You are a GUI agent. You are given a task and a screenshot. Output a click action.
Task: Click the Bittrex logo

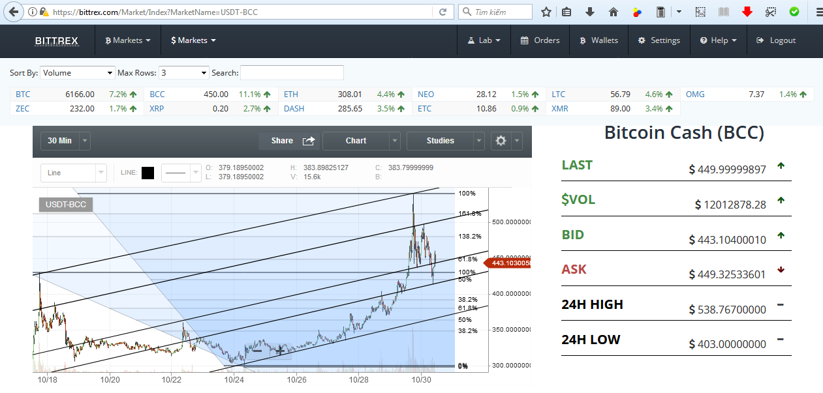[56, 40]
